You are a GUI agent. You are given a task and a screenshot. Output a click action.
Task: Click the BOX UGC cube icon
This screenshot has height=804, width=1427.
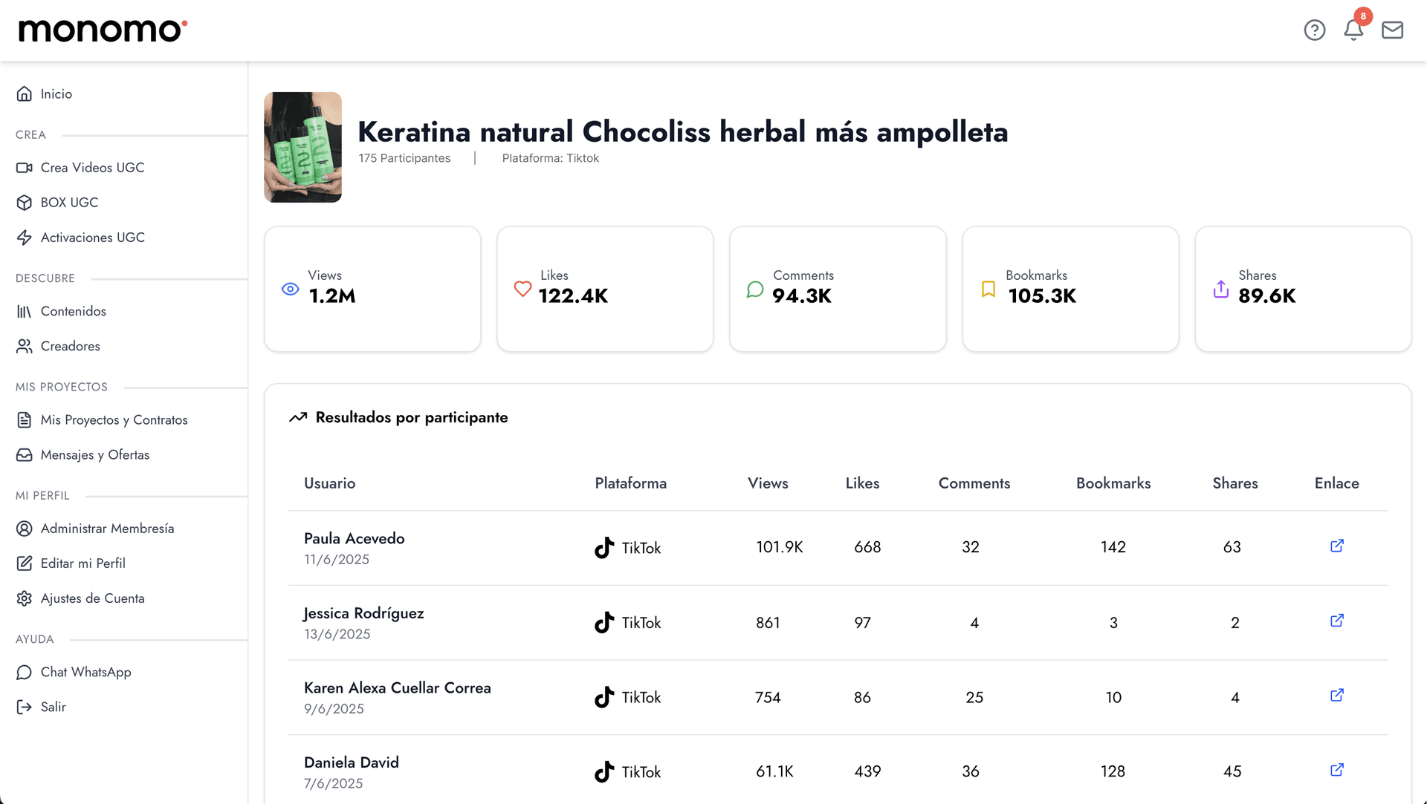[x=25, y=202]
